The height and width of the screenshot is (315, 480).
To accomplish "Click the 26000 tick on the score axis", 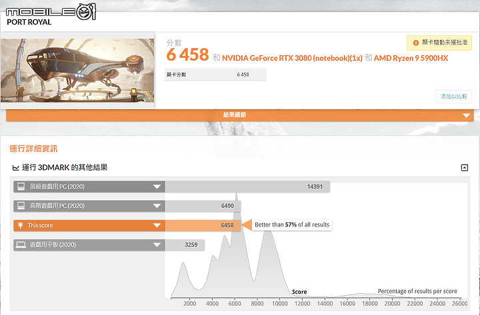I will tap(460, 304).
